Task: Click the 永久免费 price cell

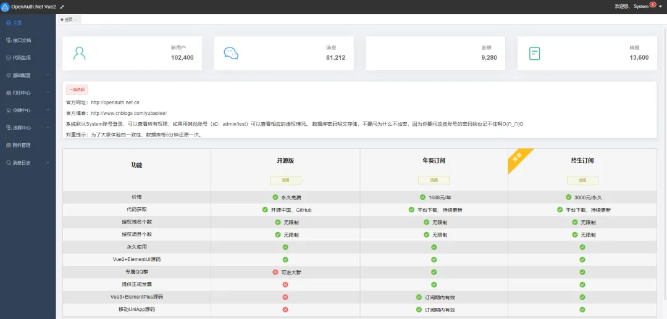Action: click(x=290, y=197)
